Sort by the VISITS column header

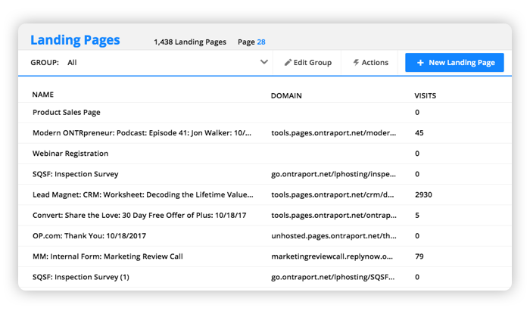tap(426, 96)
